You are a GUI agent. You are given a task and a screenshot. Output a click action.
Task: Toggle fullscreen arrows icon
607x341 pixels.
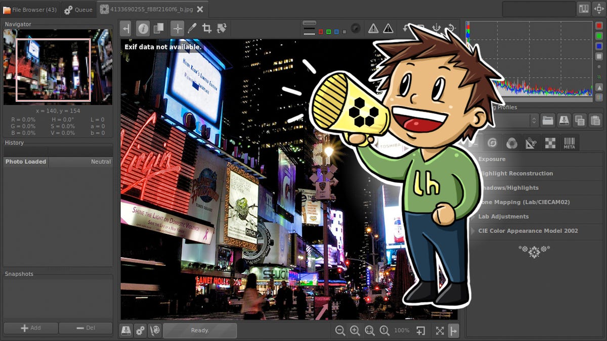(x=440, y=330)
